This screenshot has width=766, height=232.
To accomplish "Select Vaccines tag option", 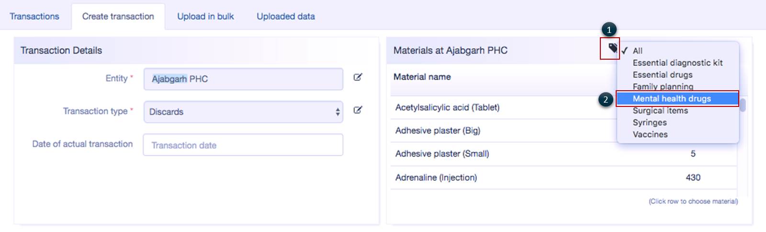I will click(x=650, y=134).
